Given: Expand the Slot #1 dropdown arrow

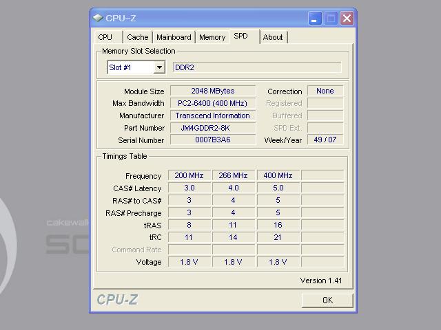Looking at the screenshot, I should pos(159,67).
